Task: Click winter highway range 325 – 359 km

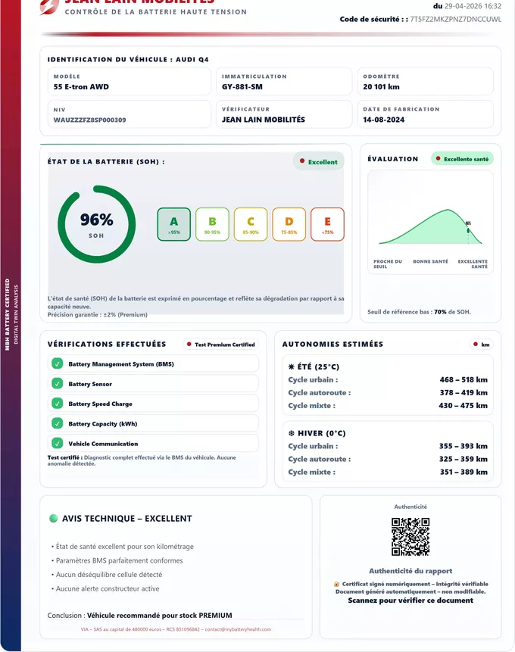Action: [x=463, y=459]
